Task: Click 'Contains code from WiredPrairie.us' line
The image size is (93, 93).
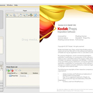Action: pyautogui.click(x=73, y=82)
